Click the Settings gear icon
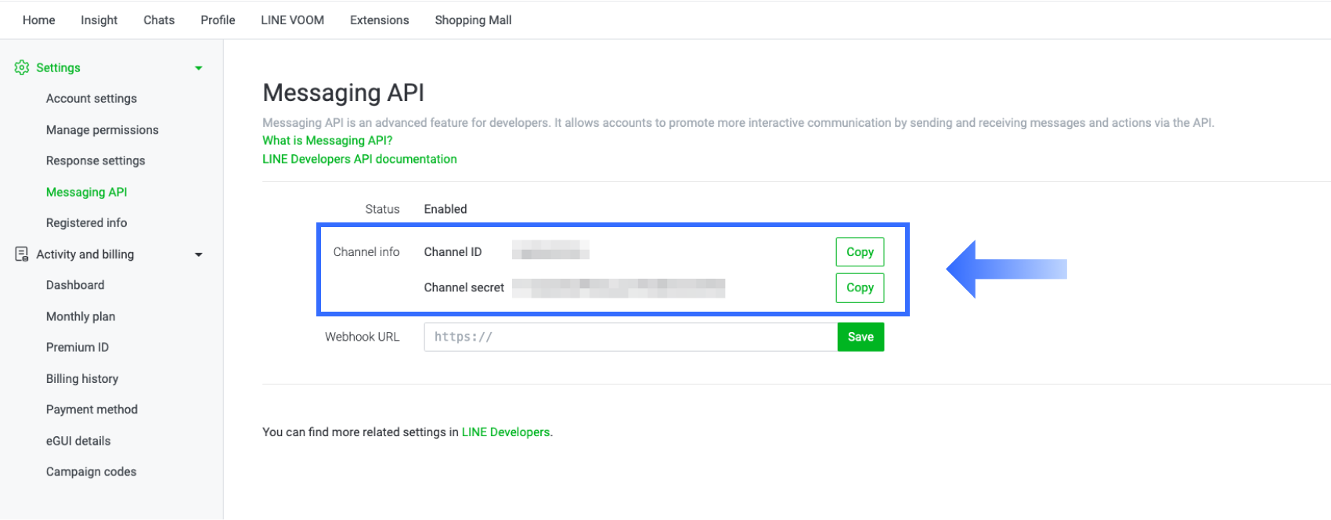This screenshot has width=1331, height=520. (22, 67)
